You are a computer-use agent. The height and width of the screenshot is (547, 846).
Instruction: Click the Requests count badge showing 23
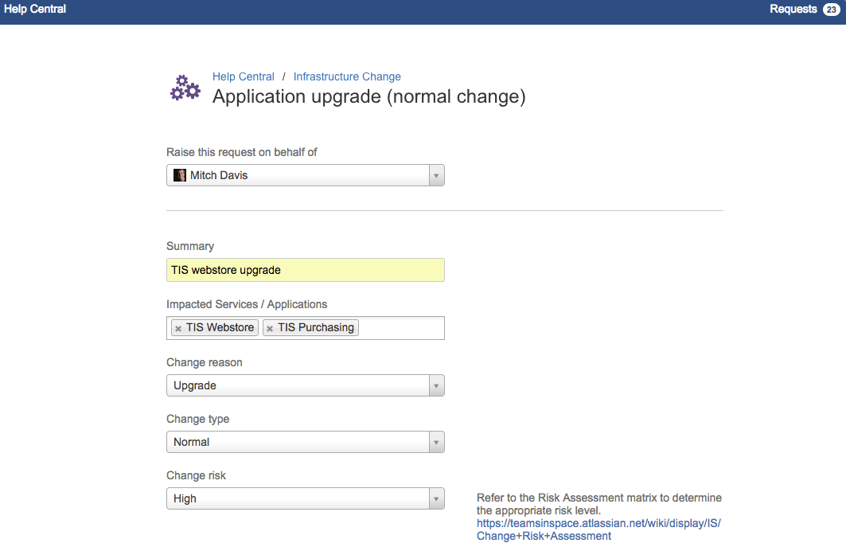[x=831, y=10]
